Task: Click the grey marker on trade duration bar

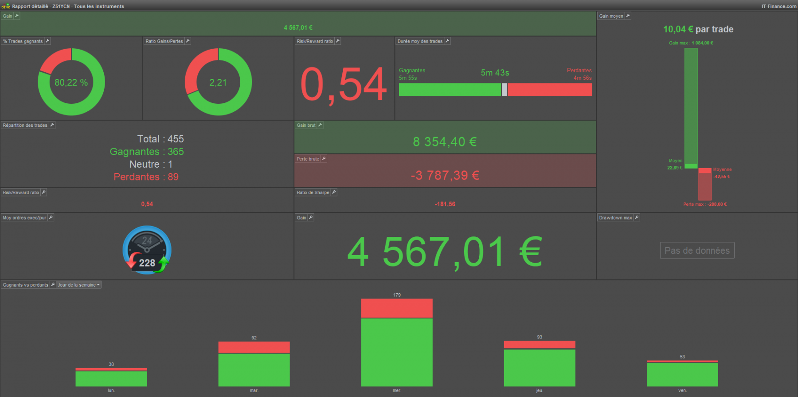Action: tap(504, 90)
